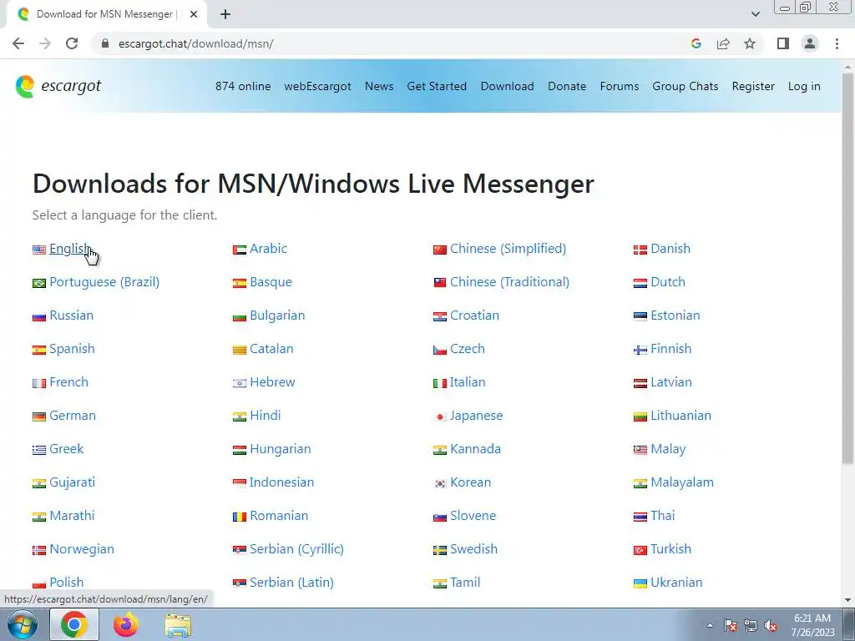Choose the French client download
The width and height of the screenshot is (855, 641).
pos(68,382)
